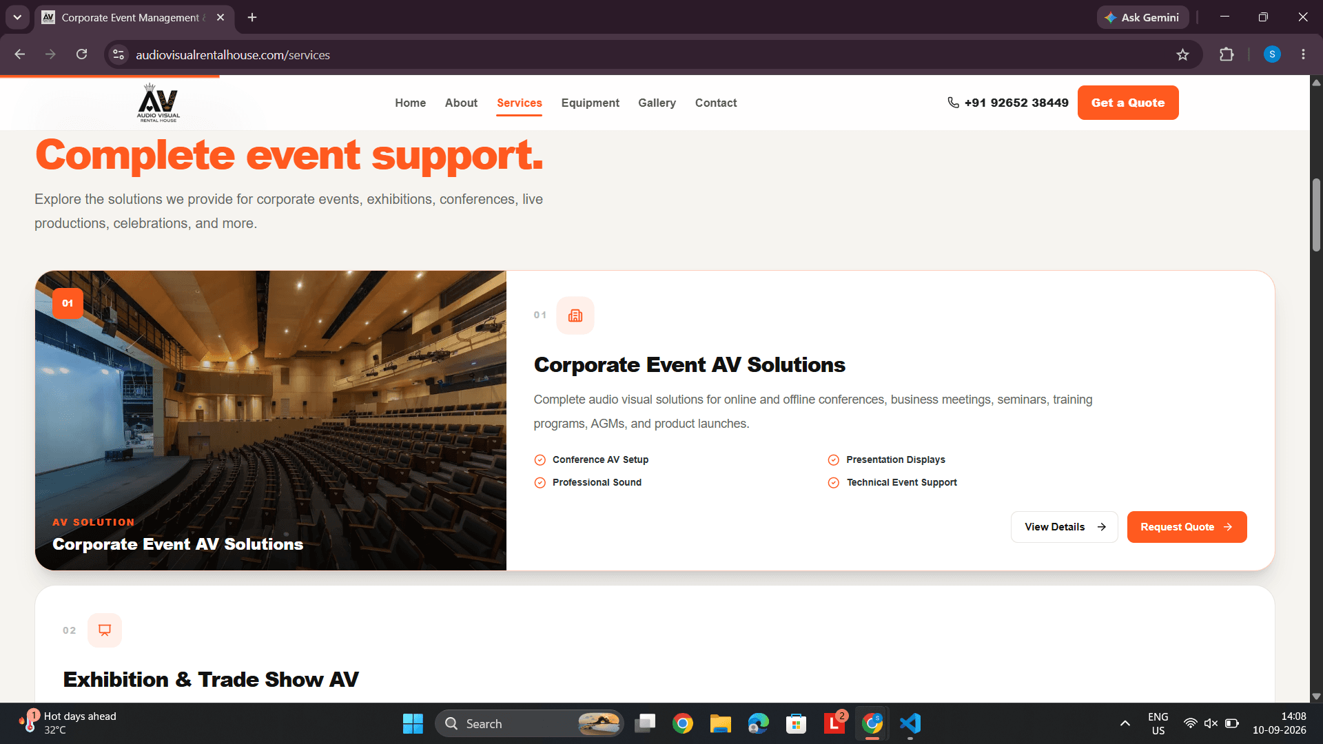The width and height of the screenshot is (1323, 744).
Task: Open Microsoft Edge from the taskbar
Action: pyautogui.click(x=758, y=723)
